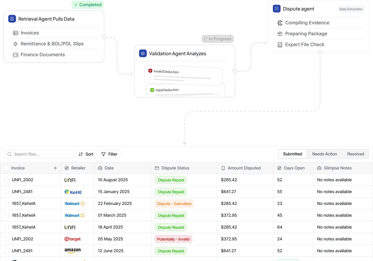Image resolution: width=373 pixels, height=261 pixels.
Task: Click the search magnifier icon
Action: pos(10,154)
